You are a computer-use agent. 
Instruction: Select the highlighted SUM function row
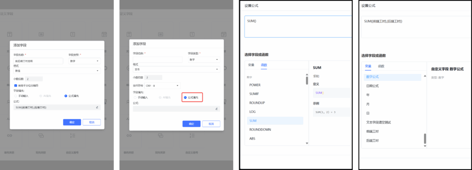[275, 120]
